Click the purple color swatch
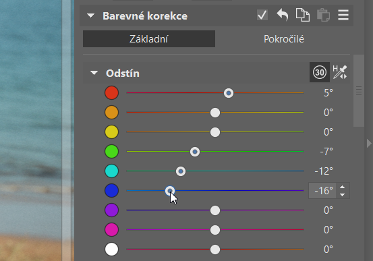This screenshot has height=261, width=373. (111, 210)
